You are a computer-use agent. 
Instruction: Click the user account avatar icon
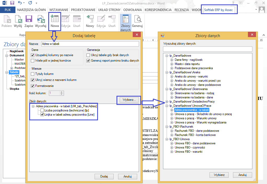tap(262, 10)
